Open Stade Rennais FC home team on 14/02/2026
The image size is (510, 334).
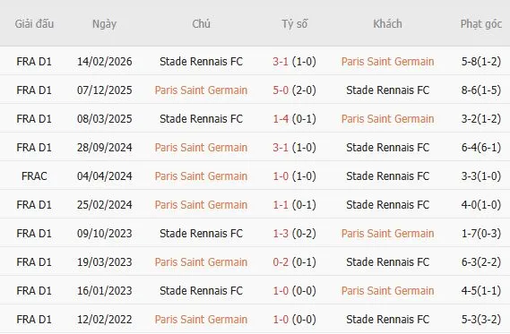tap(201, 62)
